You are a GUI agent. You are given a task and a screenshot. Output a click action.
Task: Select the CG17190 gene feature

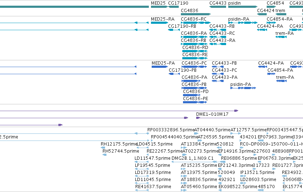(173, 7)
